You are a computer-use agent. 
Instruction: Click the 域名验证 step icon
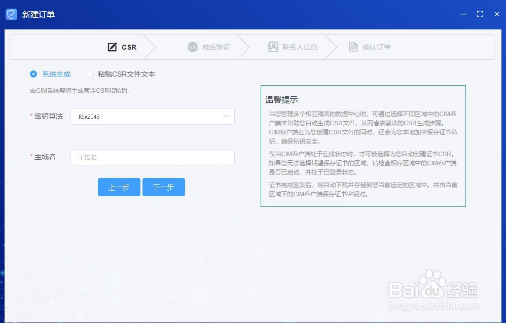coord(193,47)
